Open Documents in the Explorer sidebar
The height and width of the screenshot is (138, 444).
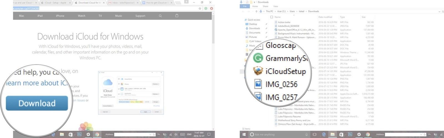pos(255,33)
